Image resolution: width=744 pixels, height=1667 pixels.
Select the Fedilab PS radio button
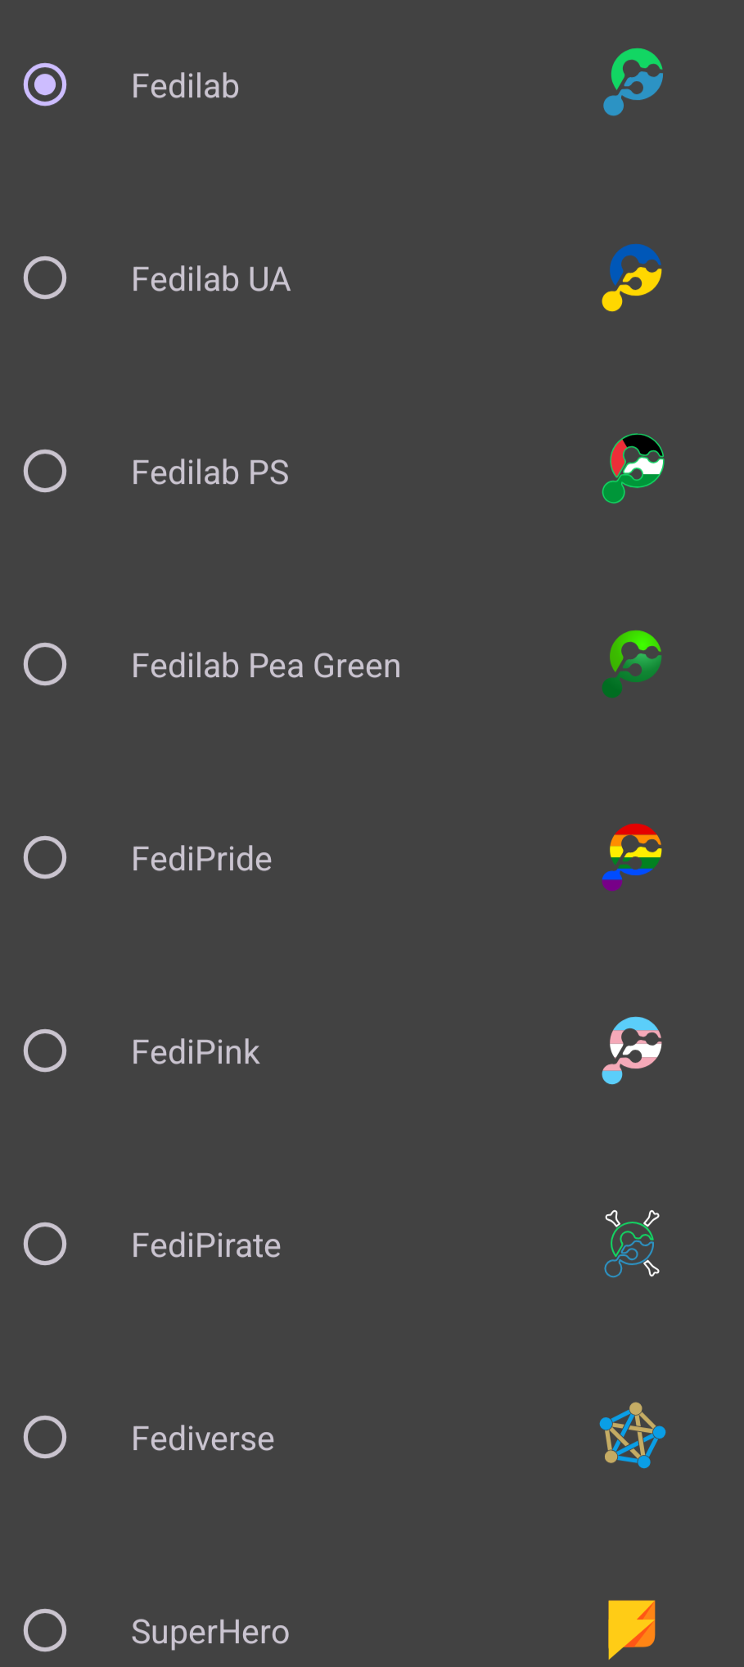[45, 471]
